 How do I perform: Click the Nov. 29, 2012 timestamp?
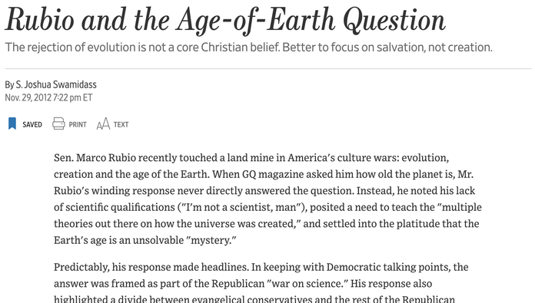(48, 97)
